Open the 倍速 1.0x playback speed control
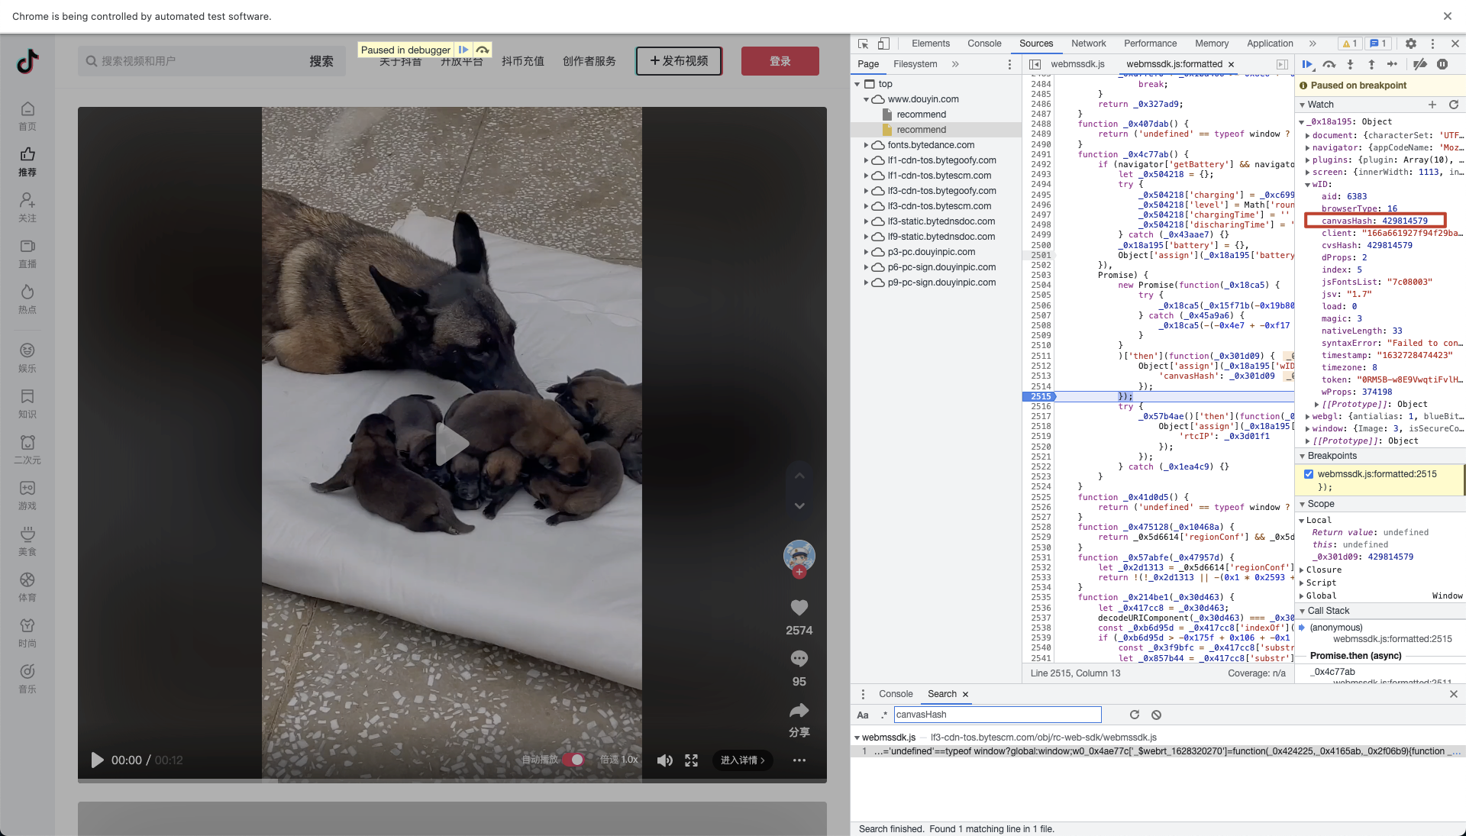 (618, 760)
